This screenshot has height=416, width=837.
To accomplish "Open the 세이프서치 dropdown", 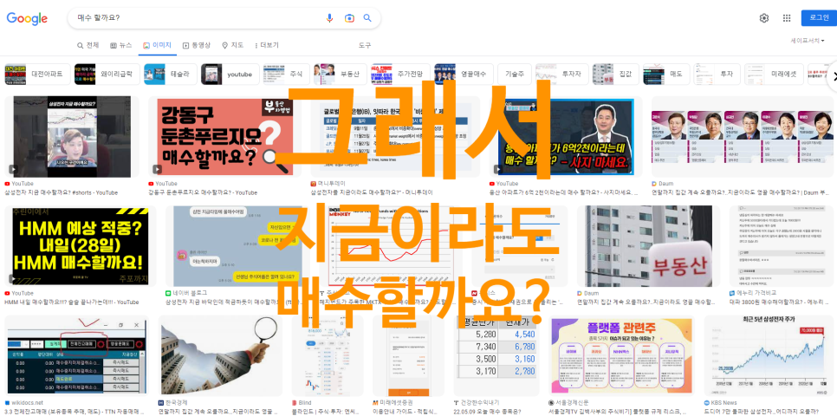I will (808, 41).
